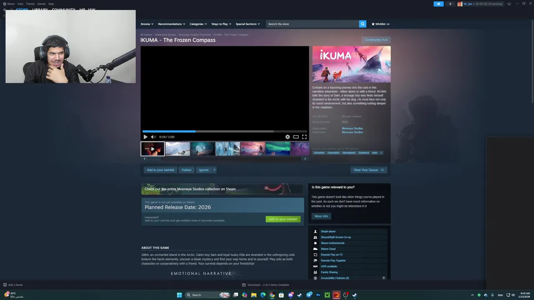This screenshot has width=534, height=300.
Task: Click the Remote Play on TV icon
Action: click(315, 255)
